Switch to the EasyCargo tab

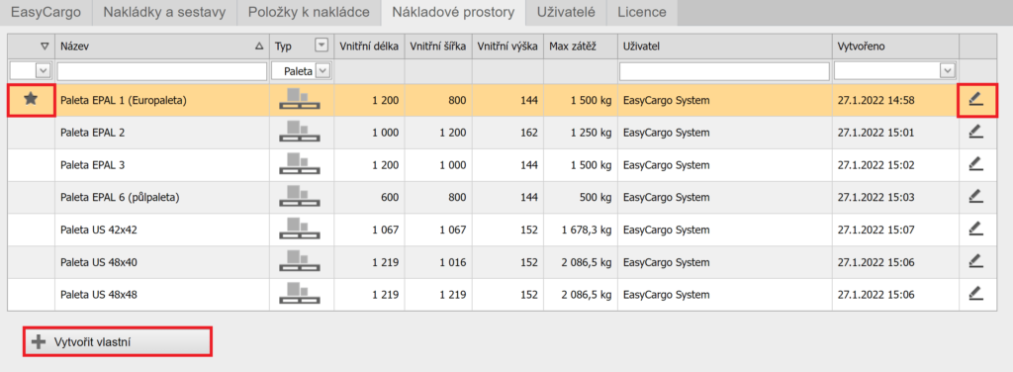(x=46, y=12)
